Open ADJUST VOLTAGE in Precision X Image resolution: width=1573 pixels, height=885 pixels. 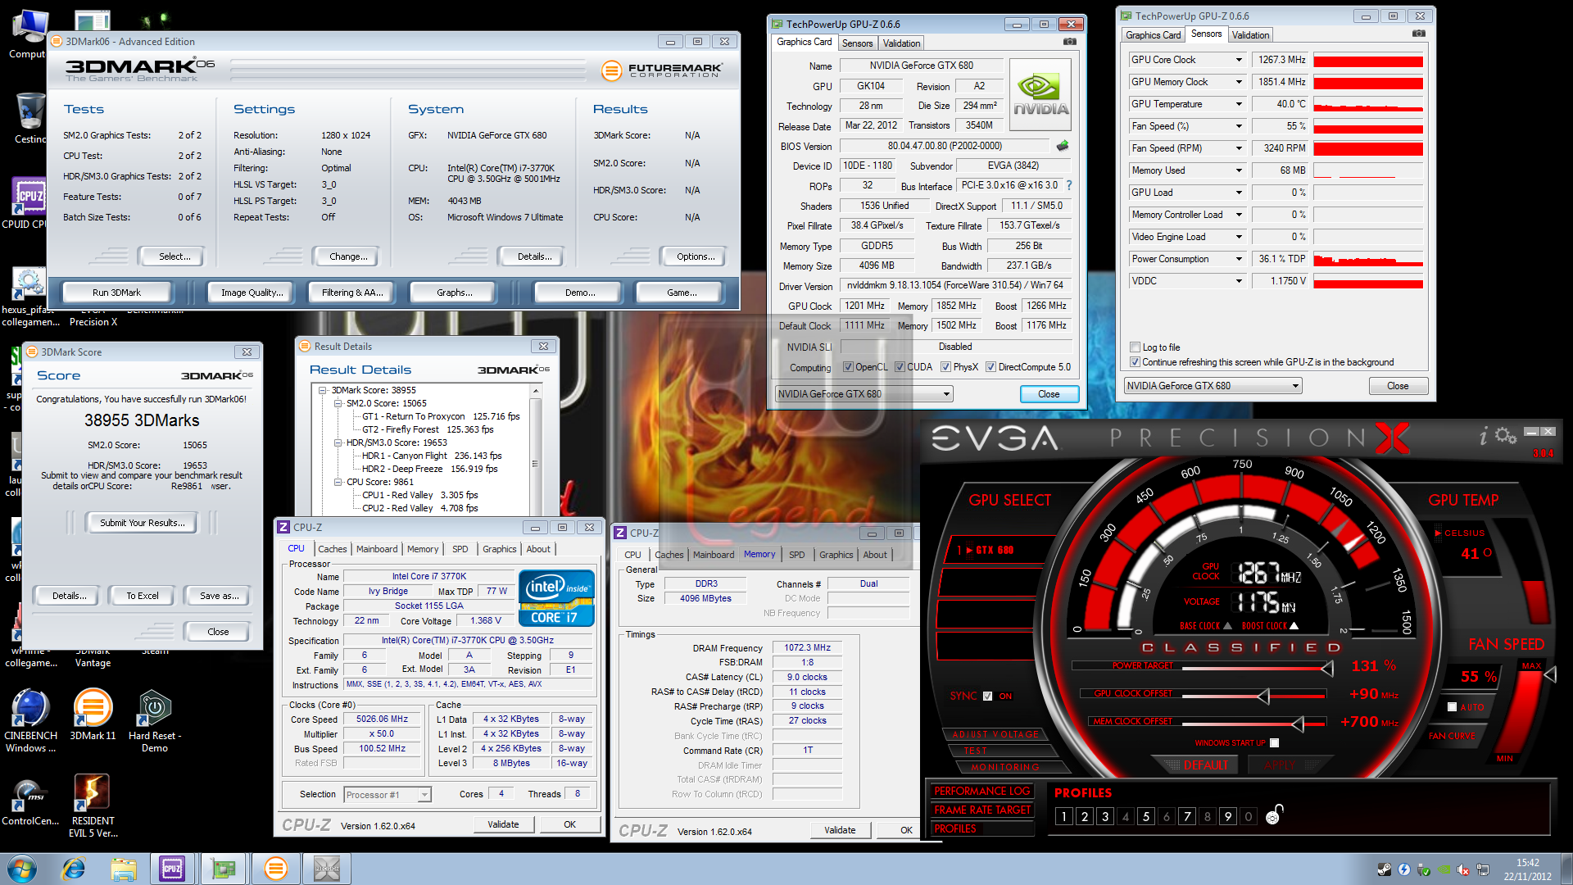995,734
